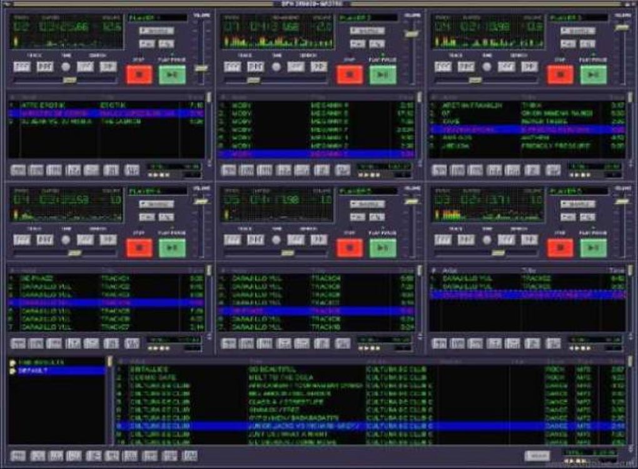This screenshot has width=638, height=469.
Task: Click Player 2's volume fader handle
Action: tap(412, 34)
